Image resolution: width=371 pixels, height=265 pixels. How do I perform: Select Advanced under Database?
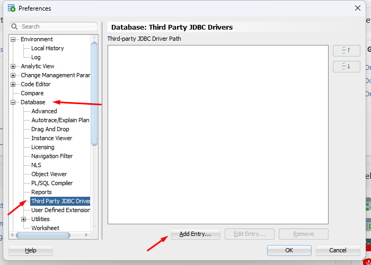pyautogui.click(x=44, y=111)
